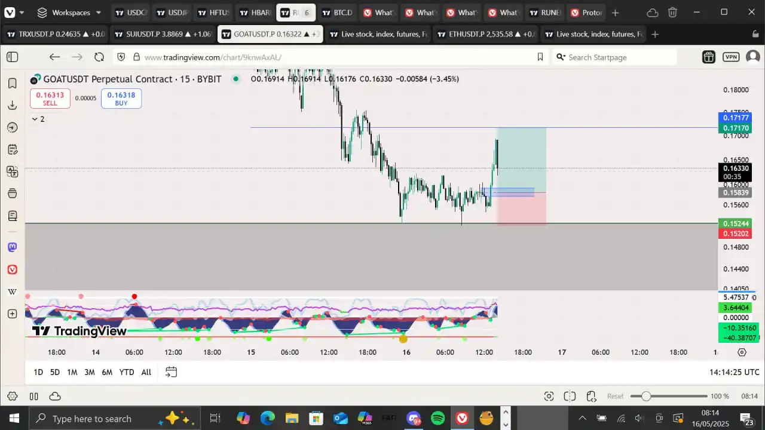The image size is (765, 430).
Task: Add a new tab to the second tab row
Action: tap(655, 35)
